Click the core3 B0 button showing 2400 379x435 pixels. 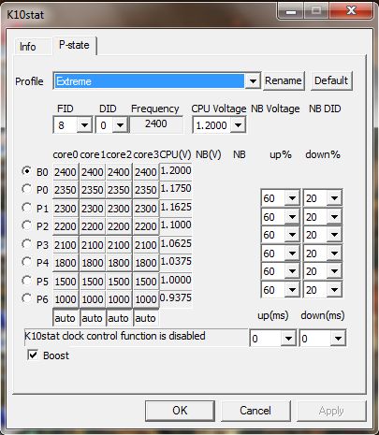146,172
